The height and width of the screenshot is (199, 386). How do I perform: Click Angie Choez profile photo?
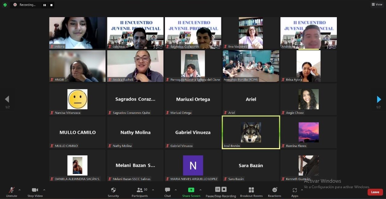point(308,99)
